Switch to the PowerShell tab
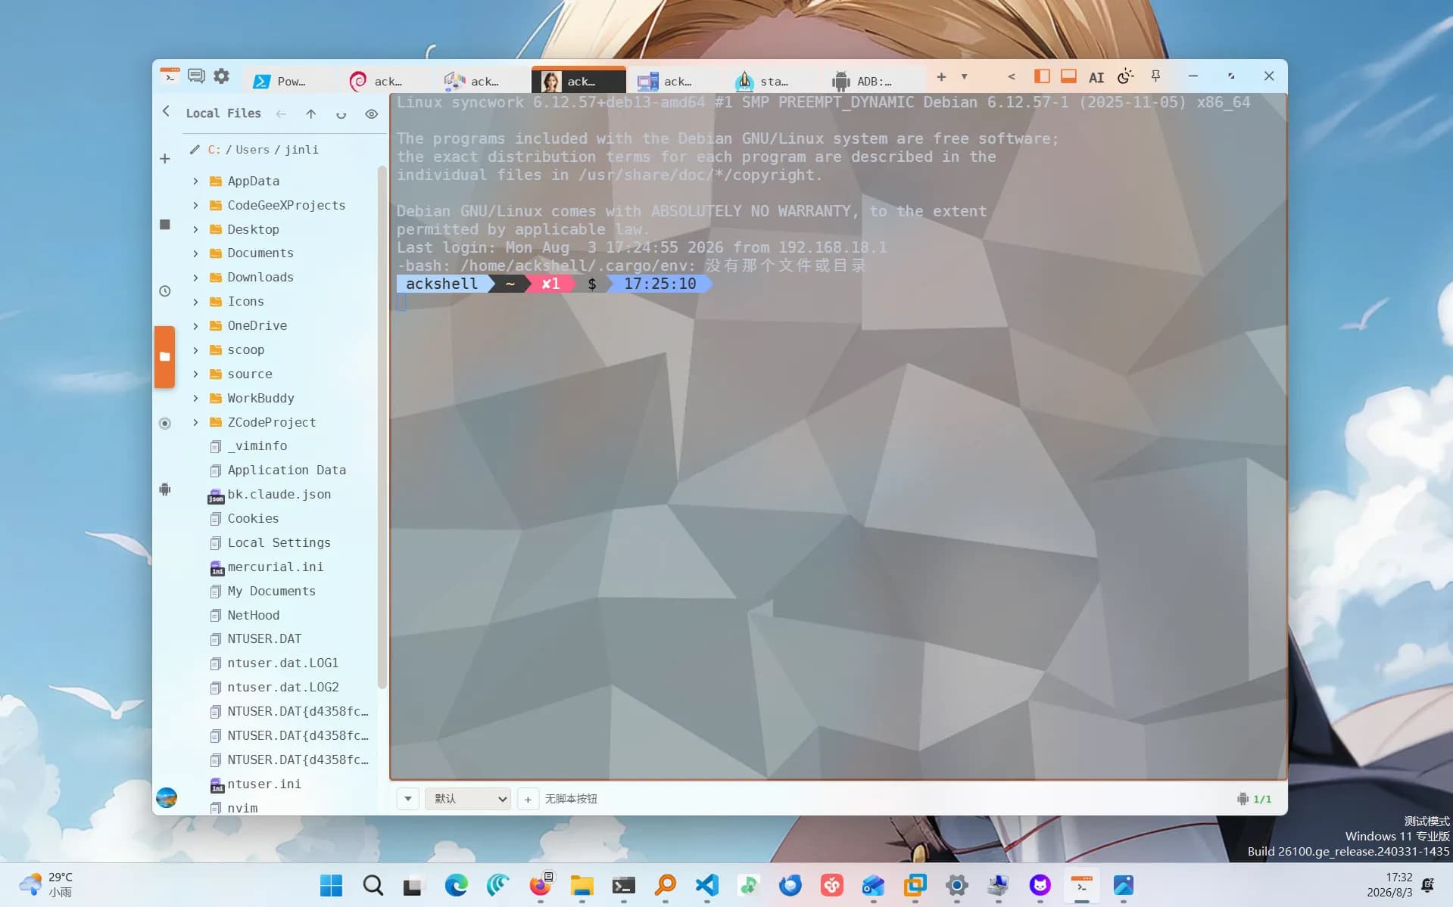1453x907 pixels. tap(288, 81)
